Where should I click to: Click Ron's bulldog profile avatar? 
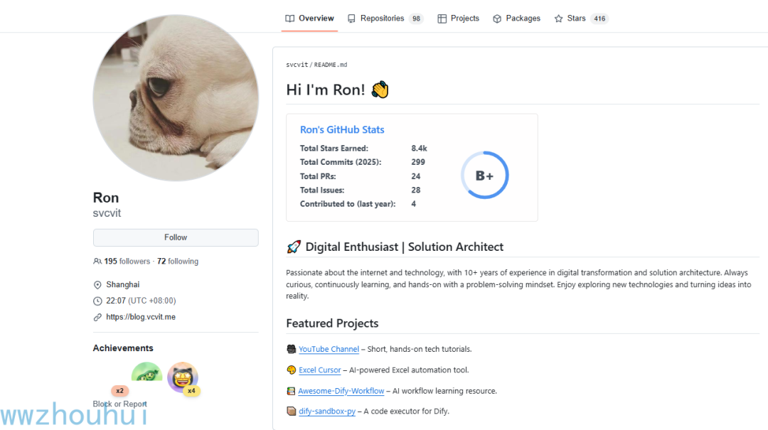(176, 98)
